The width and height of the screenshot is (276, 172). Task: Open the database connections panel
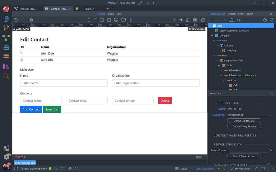pos(6,48)
